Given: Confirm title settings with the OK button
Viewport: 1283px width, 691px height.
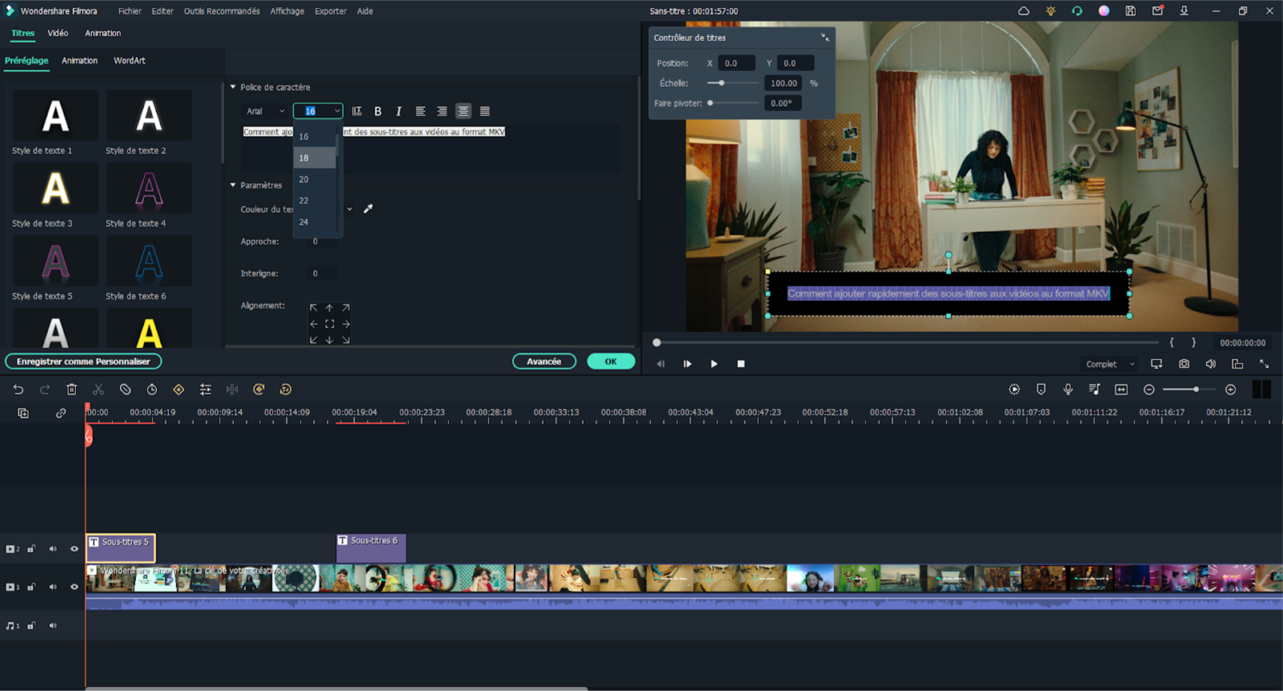Looking at the screenshot, I should 611,361.
